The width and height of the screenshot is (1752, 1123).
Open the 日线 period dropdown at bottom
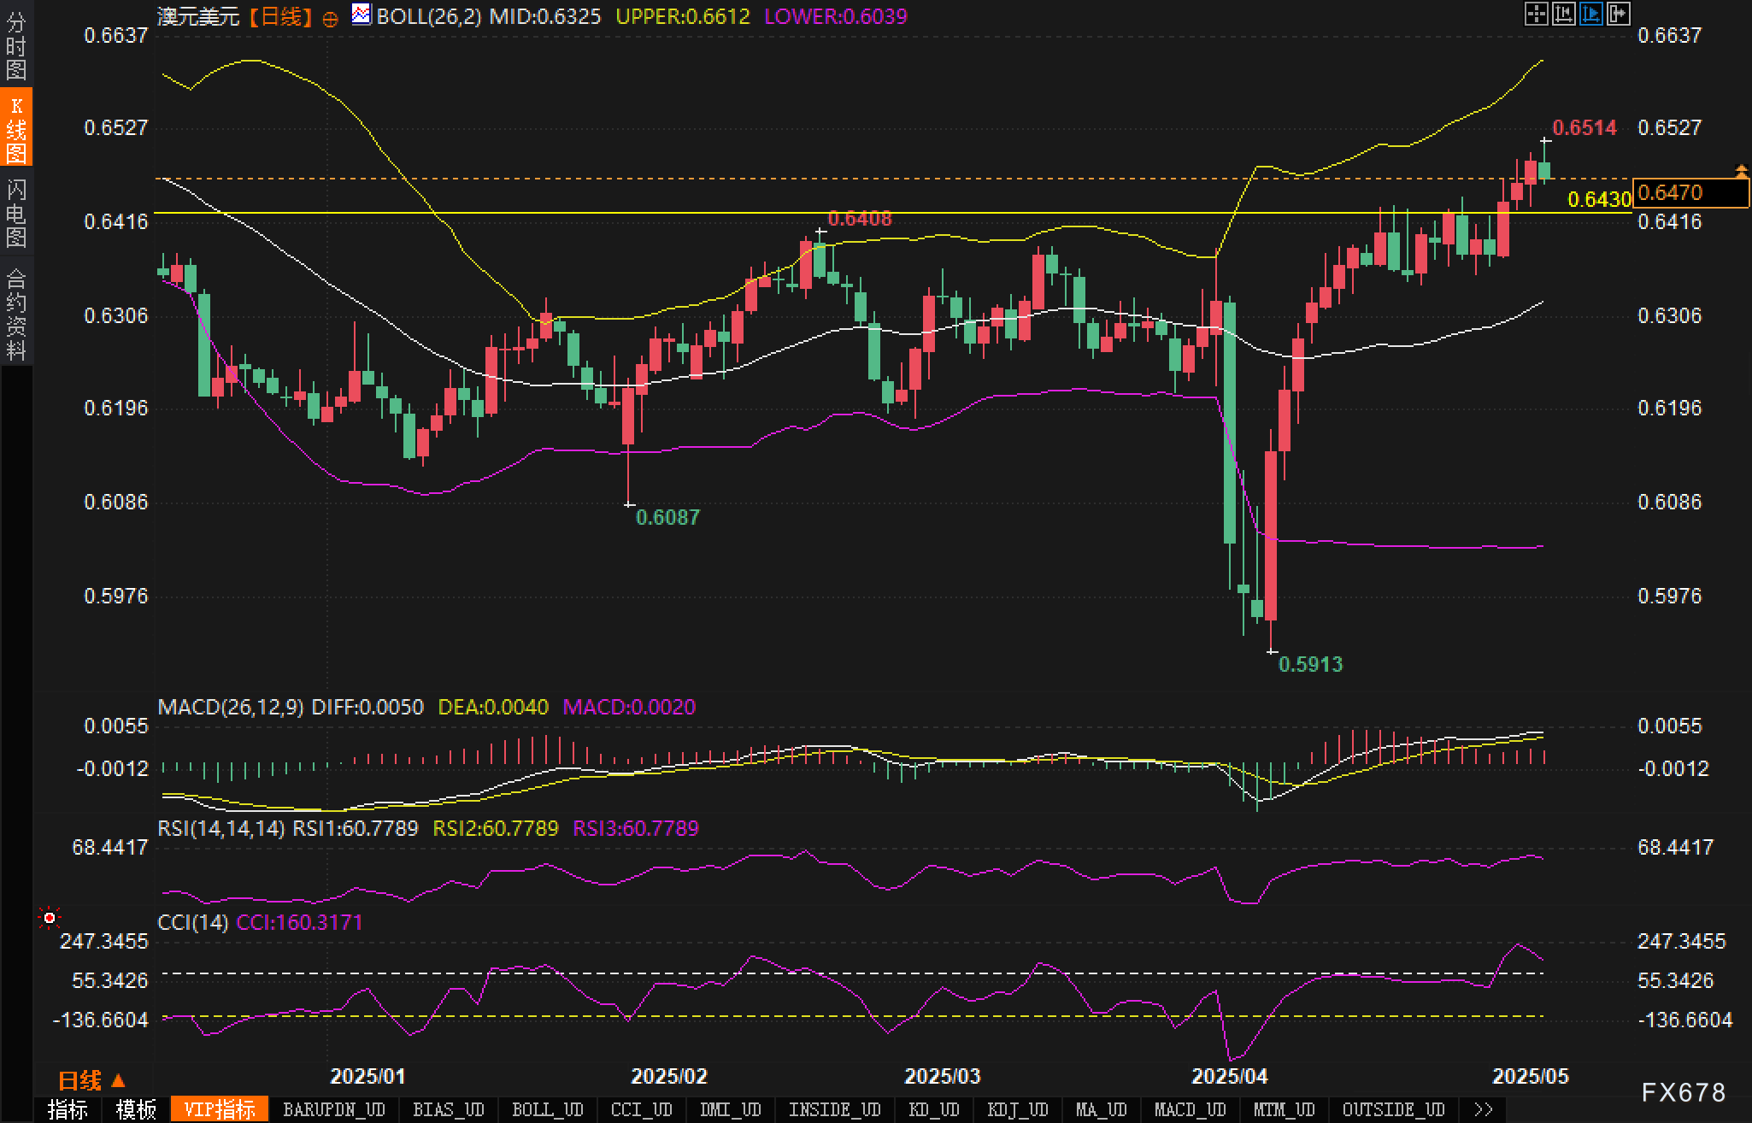pos(92,1080)
